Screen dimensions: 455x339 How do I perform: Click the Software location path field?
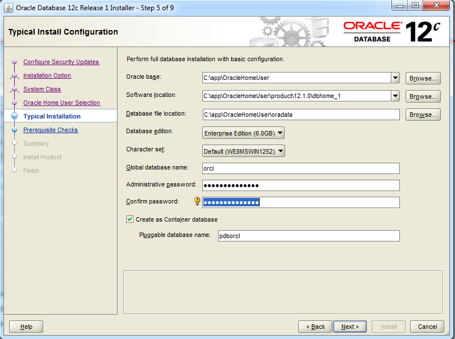[x=297, y=96]
